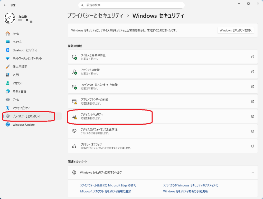The height and width of the screenshot is (199, 263).
Task: Open Microsoft アカウント セキュリティ情報の追加 link
Action: (x=106, y=191)
